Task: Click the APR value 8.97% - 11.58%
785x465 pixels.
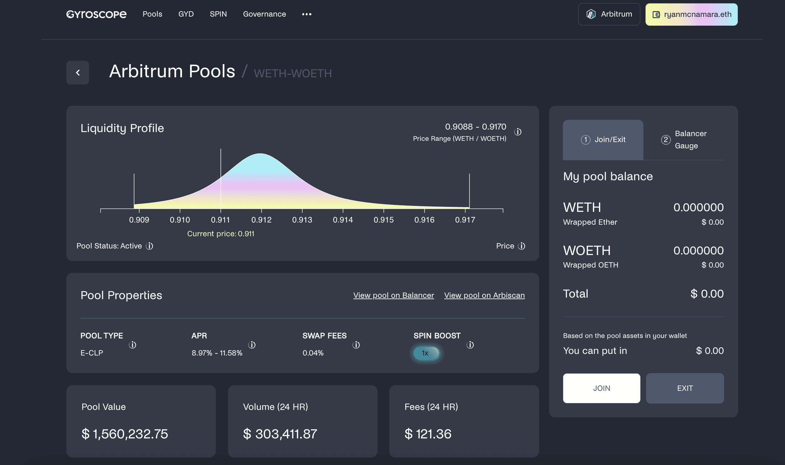Action: (217, 353)
